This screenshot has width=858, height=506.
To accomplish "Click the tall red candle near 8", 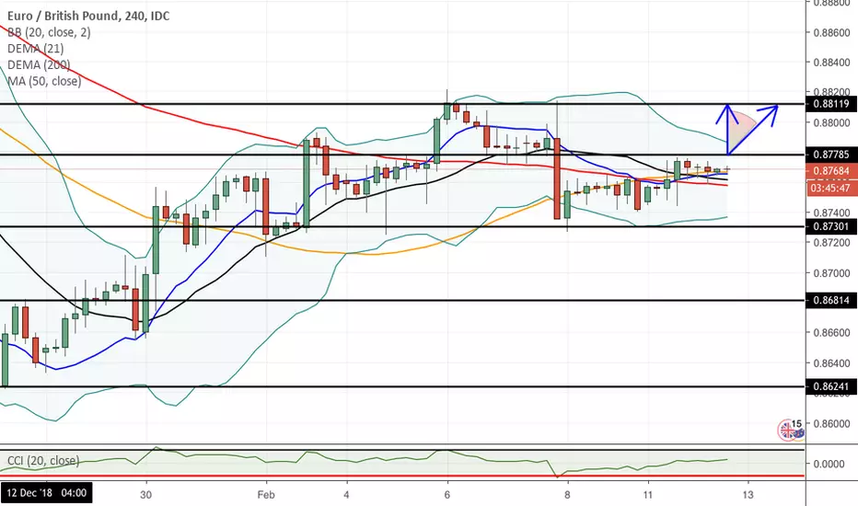I will coord(557,178).
